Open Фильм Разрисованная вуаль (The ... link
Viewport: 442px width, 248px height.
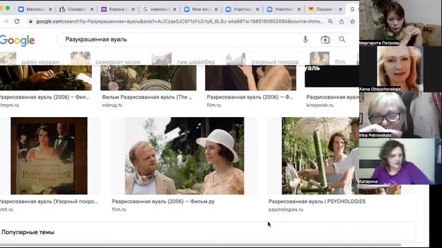pos(147,97)
